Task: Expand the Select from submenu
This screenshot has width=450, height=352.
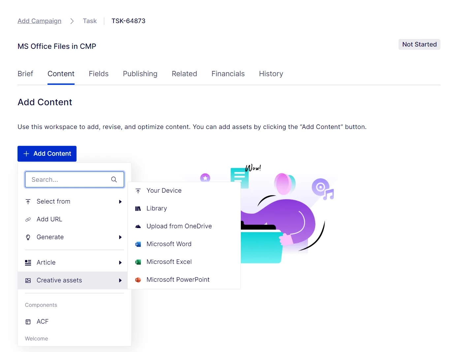Action: point(120,202)
